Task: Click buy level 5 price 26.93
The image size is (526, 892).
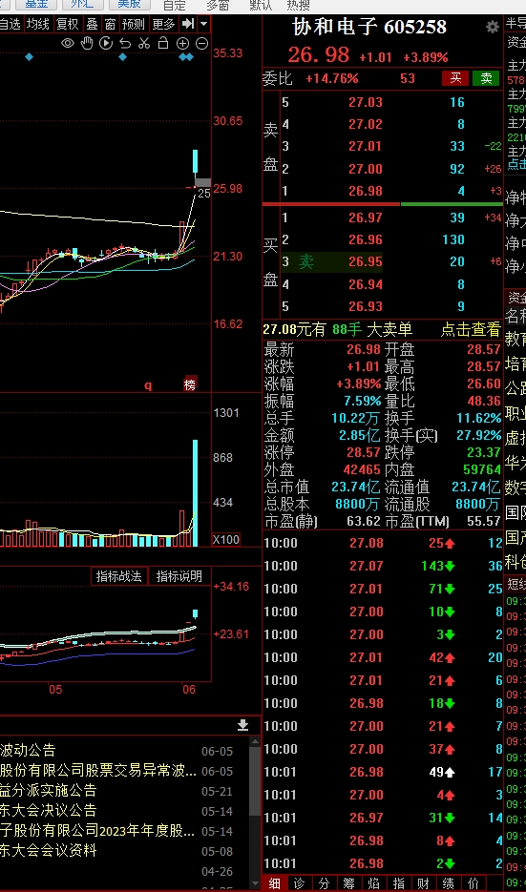Action: tap(366, 306)
